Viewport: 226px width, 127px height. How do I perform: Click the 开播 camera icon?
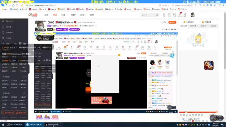(174, 15)
